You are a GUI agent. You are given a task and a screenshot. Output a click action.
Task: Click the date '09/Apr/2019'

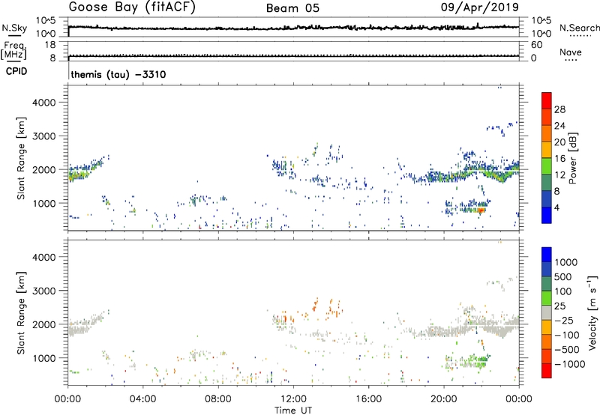pos(480,7)
